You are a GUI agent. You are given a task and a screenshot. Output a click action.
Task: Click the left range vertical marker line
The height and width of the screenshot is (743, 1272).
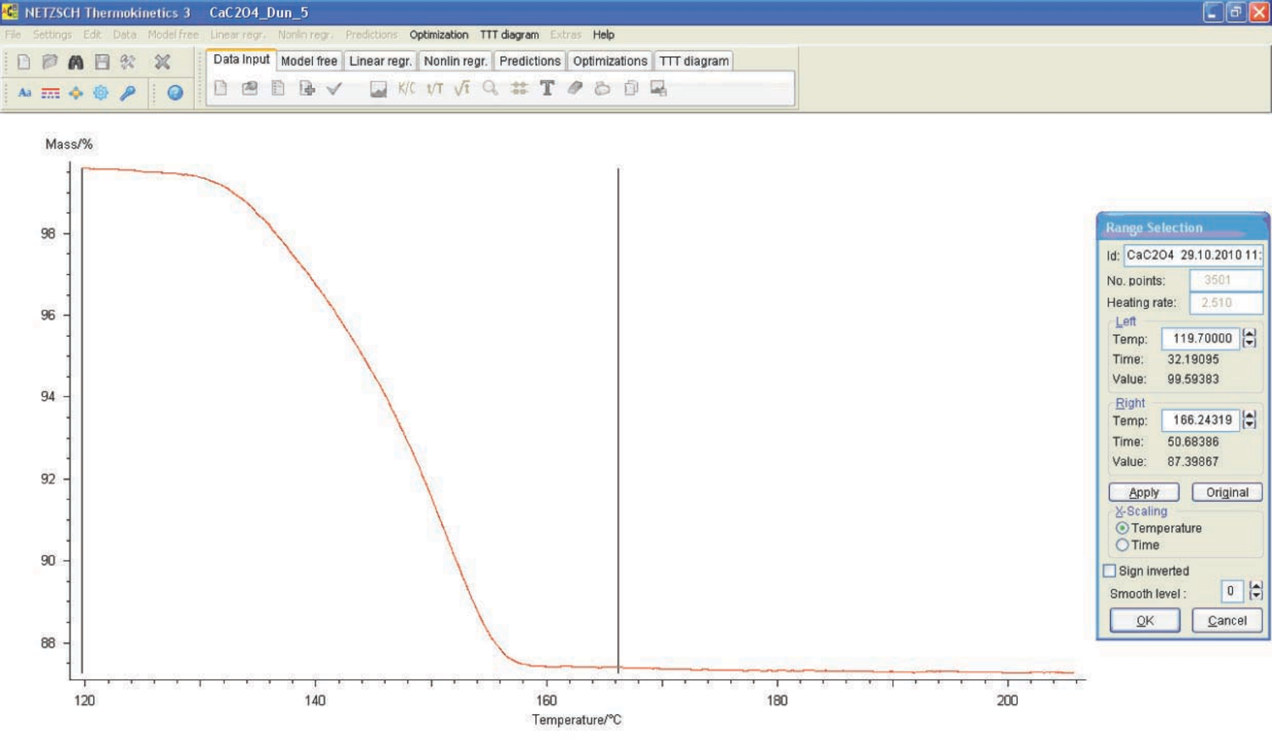pos(82,421)
